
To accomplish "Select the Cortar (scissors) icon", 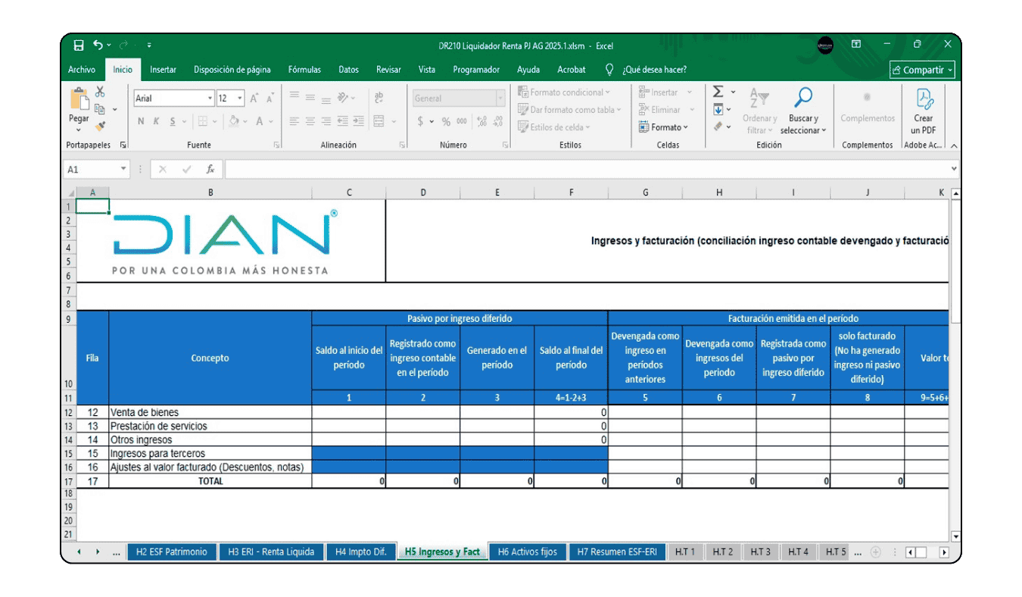I will point(98,91).
